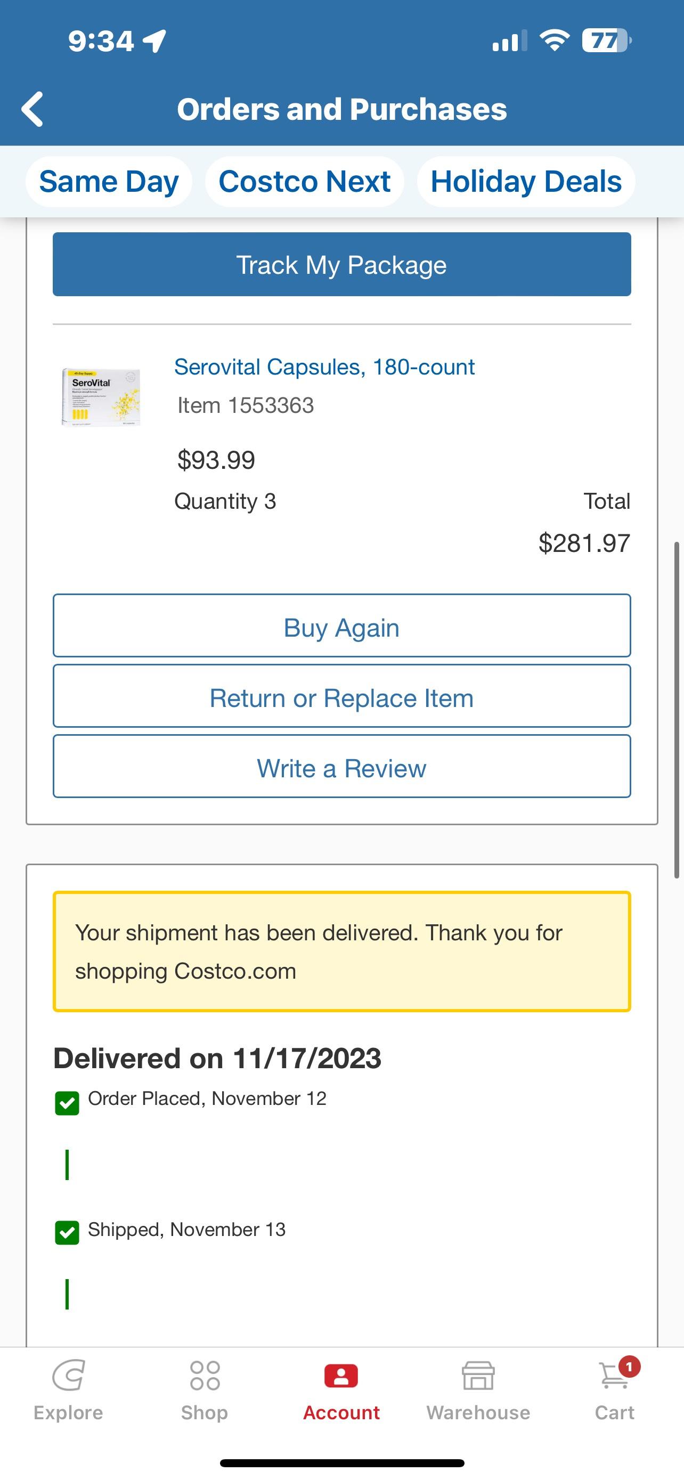684x1480 pixels.
Task: Tap the SeroVital product thumbnail image
Action: click(x=101, y=397)
